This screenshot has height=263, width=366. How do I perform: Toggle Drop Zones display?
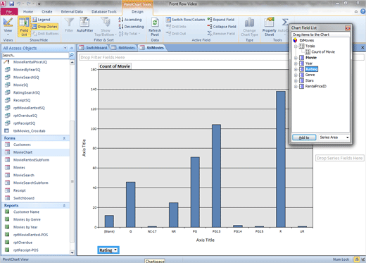tap(45, 27)
